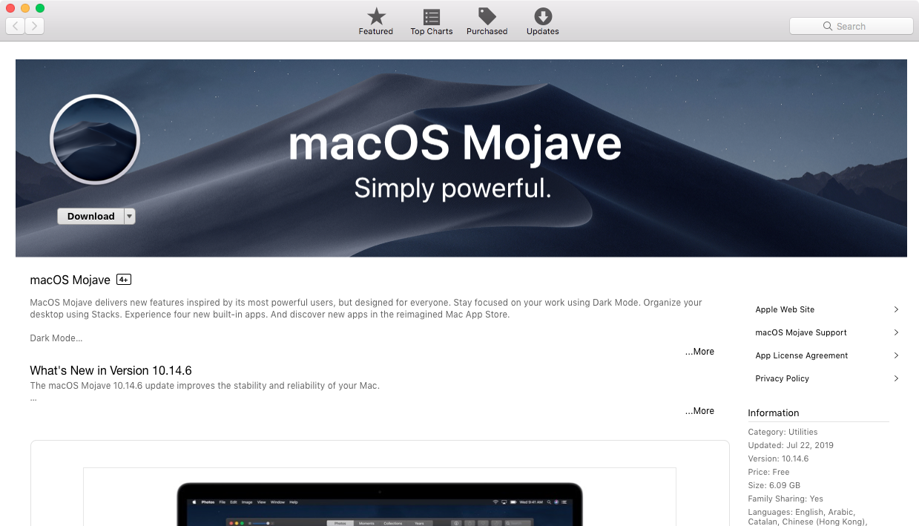Expand description with first More link
919x526 pixels.
pos(699,352)
